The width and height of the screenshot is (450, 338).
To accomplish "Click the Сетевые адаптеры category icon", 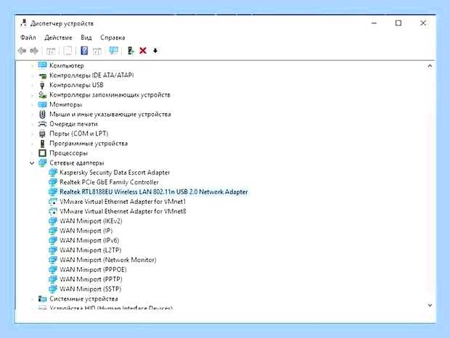I will tap(42, 163).
